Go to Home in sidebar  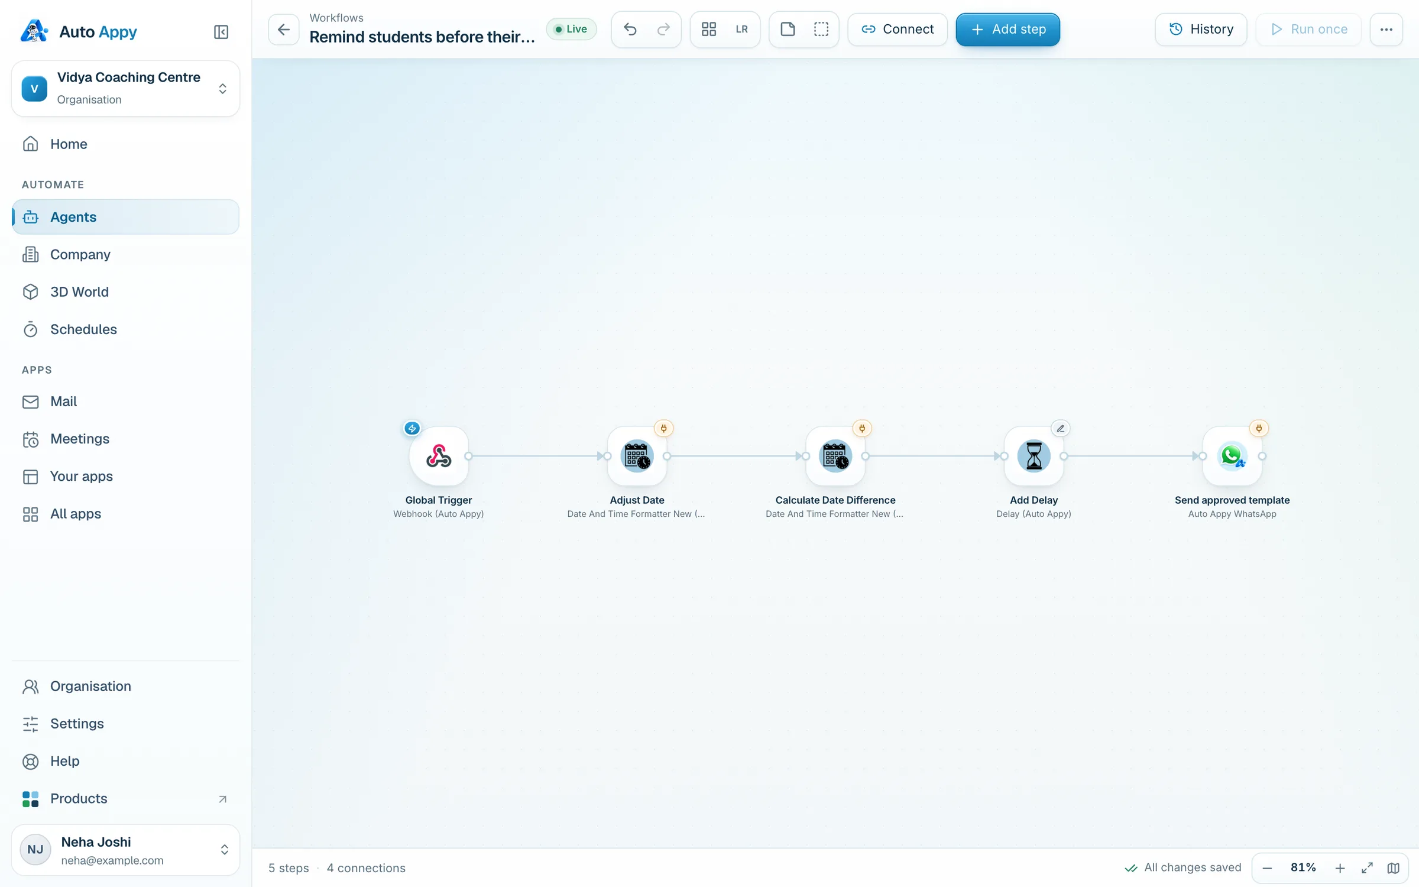[125, 144]
